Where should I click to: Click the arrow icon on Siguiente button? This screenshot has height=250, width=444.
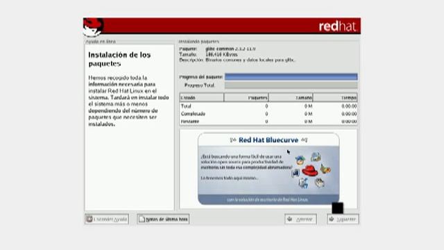[332, 219]
